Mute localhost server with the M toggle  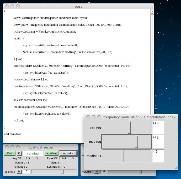(x=19, y=172)
